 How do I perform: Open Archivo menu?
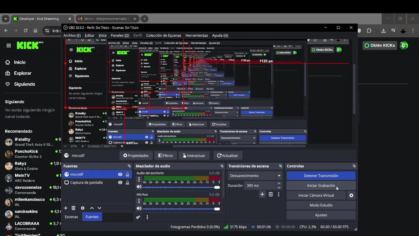[x=72, y=35]
